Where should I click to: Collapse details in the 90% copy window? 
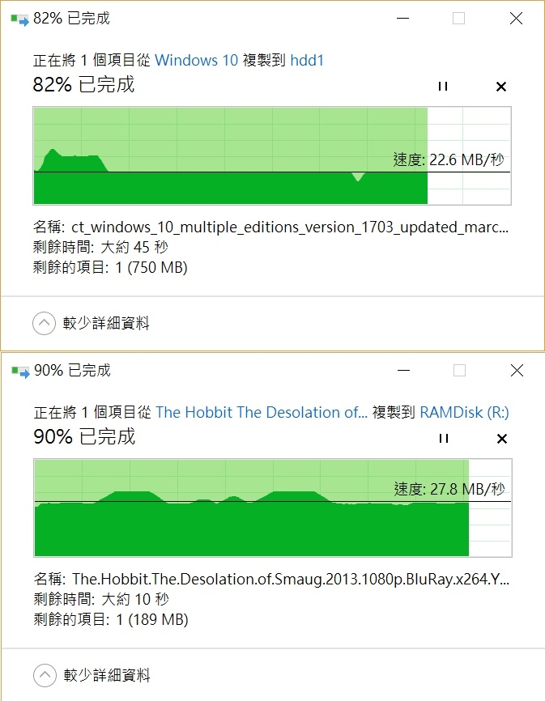click(45, 675)
